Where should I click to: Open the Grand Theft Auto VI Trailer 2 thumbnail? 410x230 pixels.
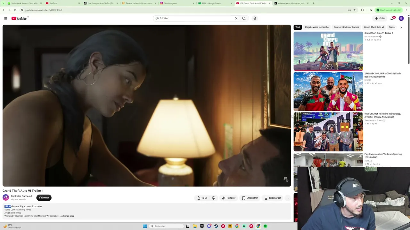pos(328,51)
